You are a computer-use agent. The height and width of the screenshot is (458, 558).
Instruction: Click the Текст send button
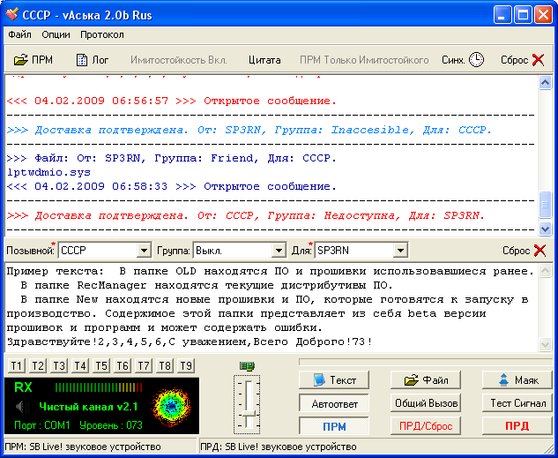(334, 380)
